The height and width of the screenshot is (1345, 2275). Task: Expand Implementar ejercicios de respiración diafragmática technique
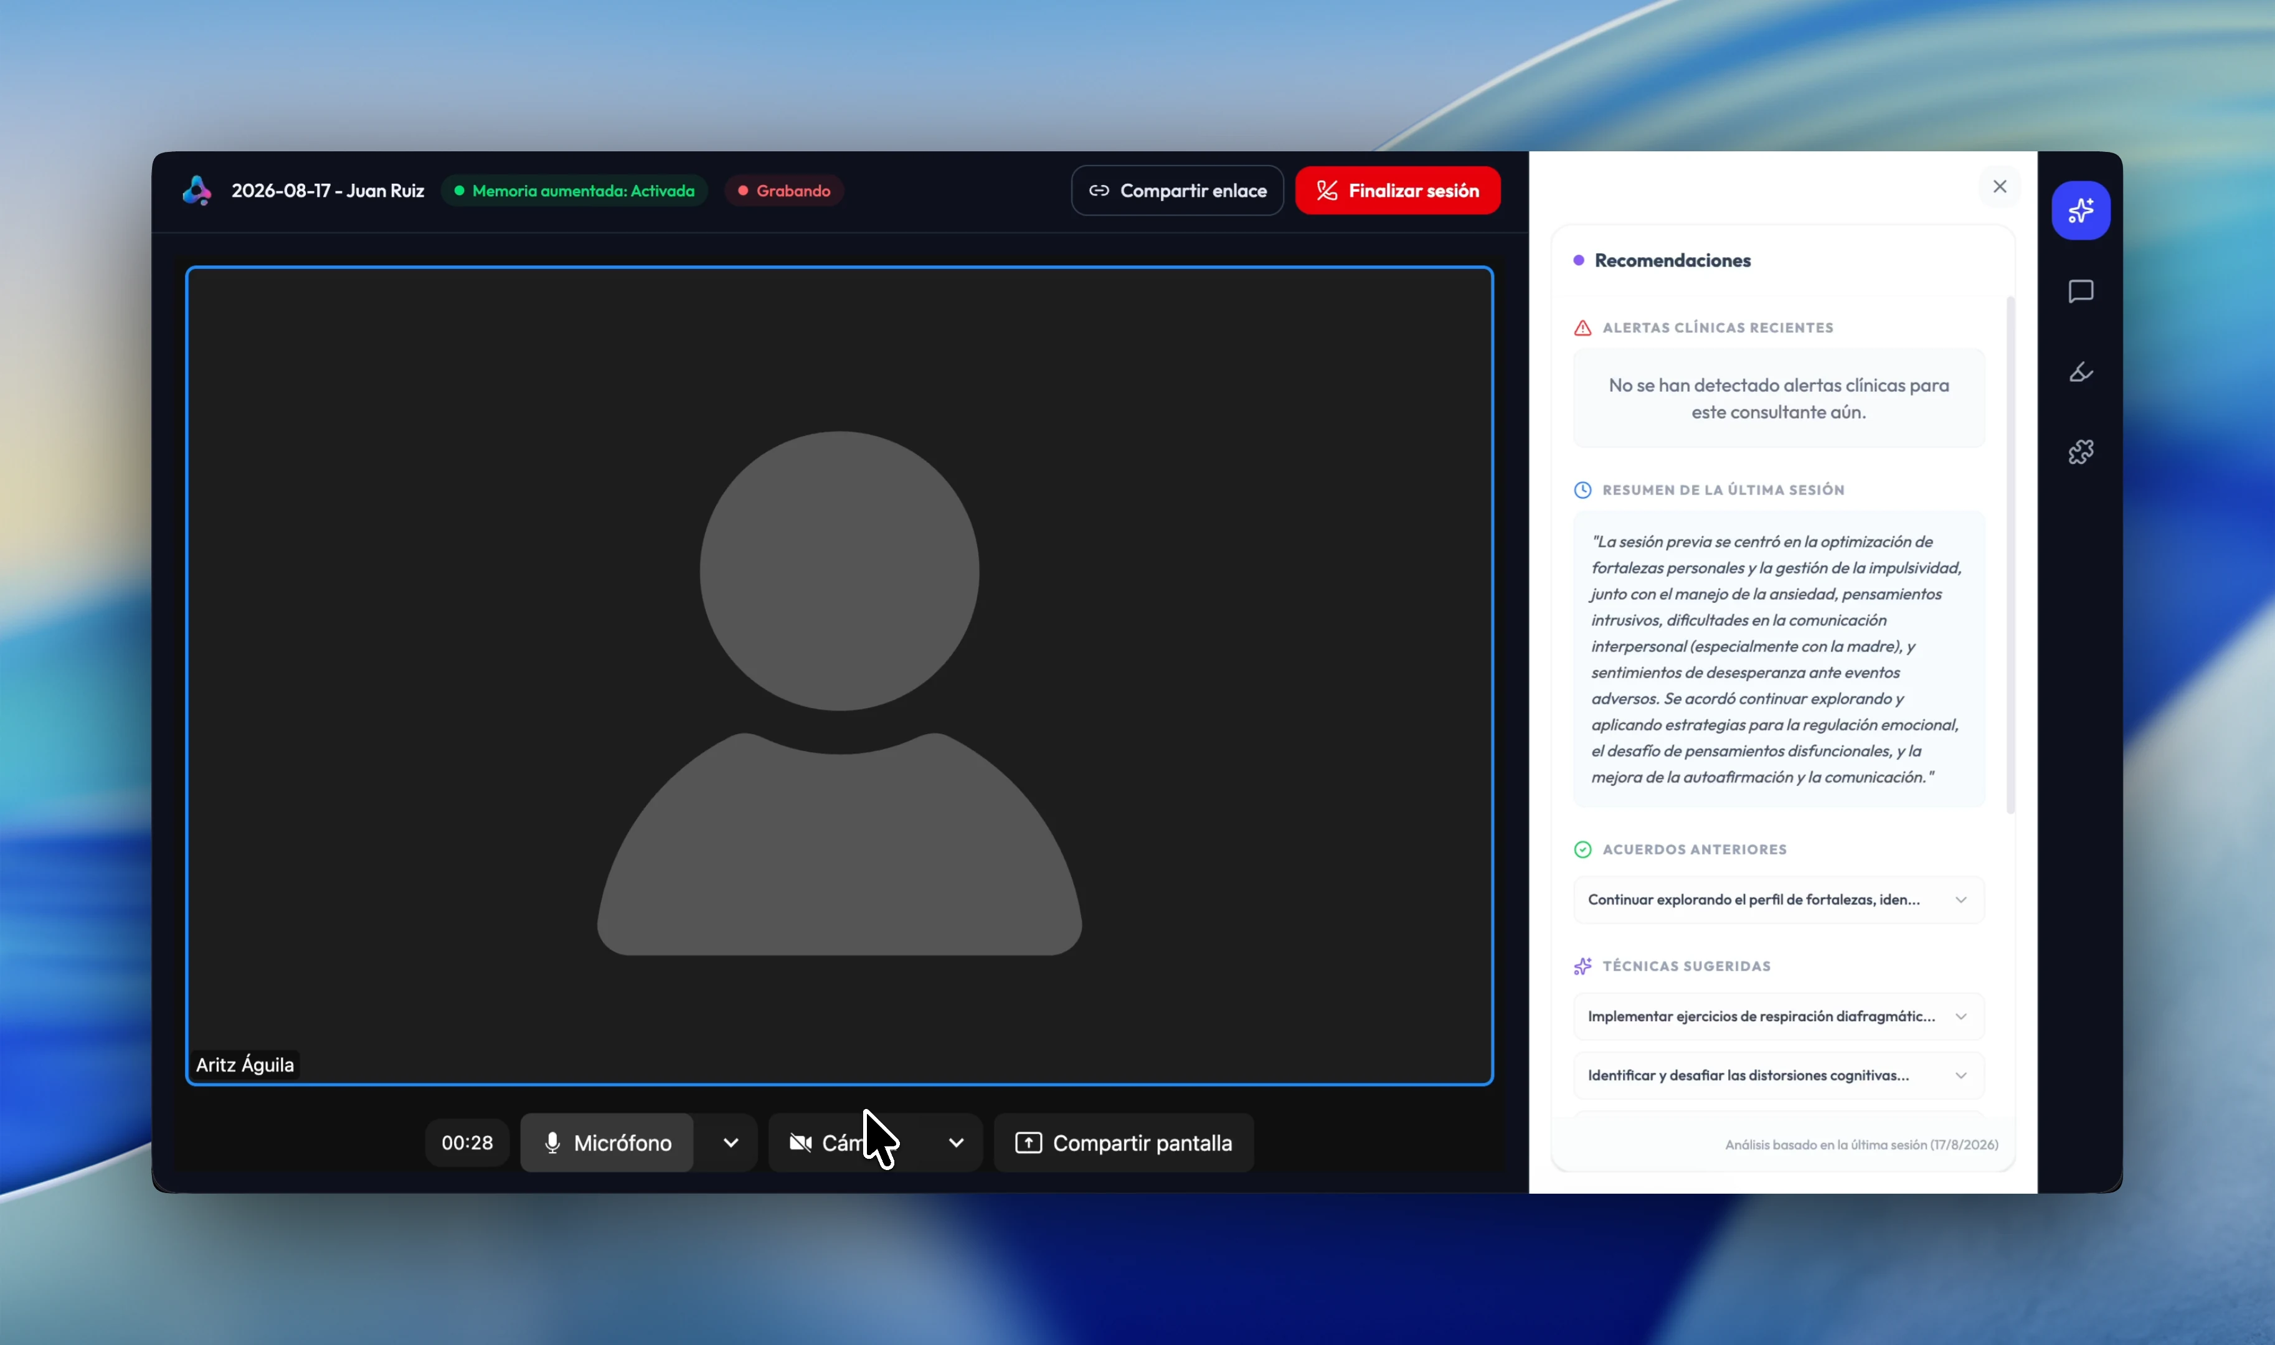1778,1017
